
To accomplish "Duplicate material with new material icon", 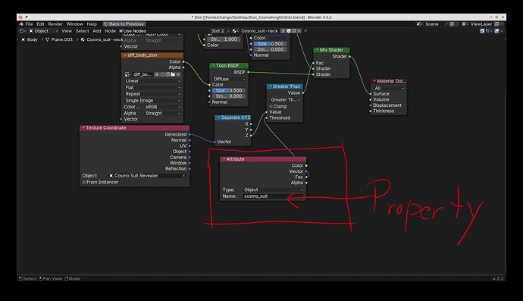I will (x=294, y=30).
